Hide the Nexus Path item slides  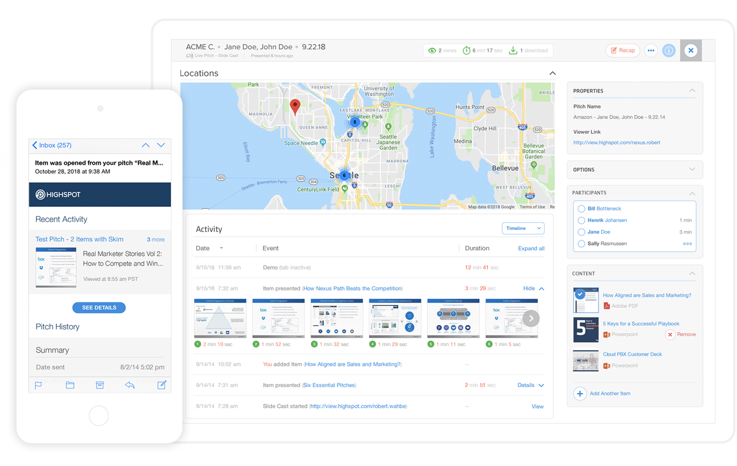533,288
